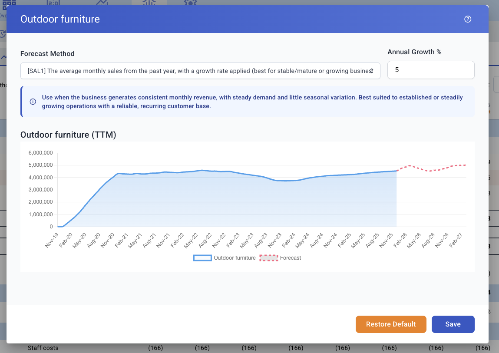Viewport: 499px width, 353px height.
Task: Open the Forecast Method dropdown
Action: click(x=200, y=71)
